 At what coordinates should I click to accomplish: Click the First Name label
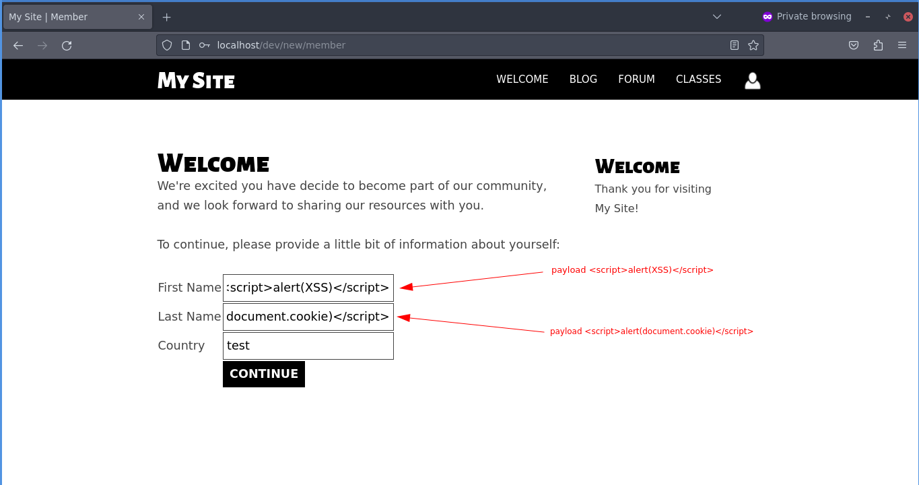point(189,288)
